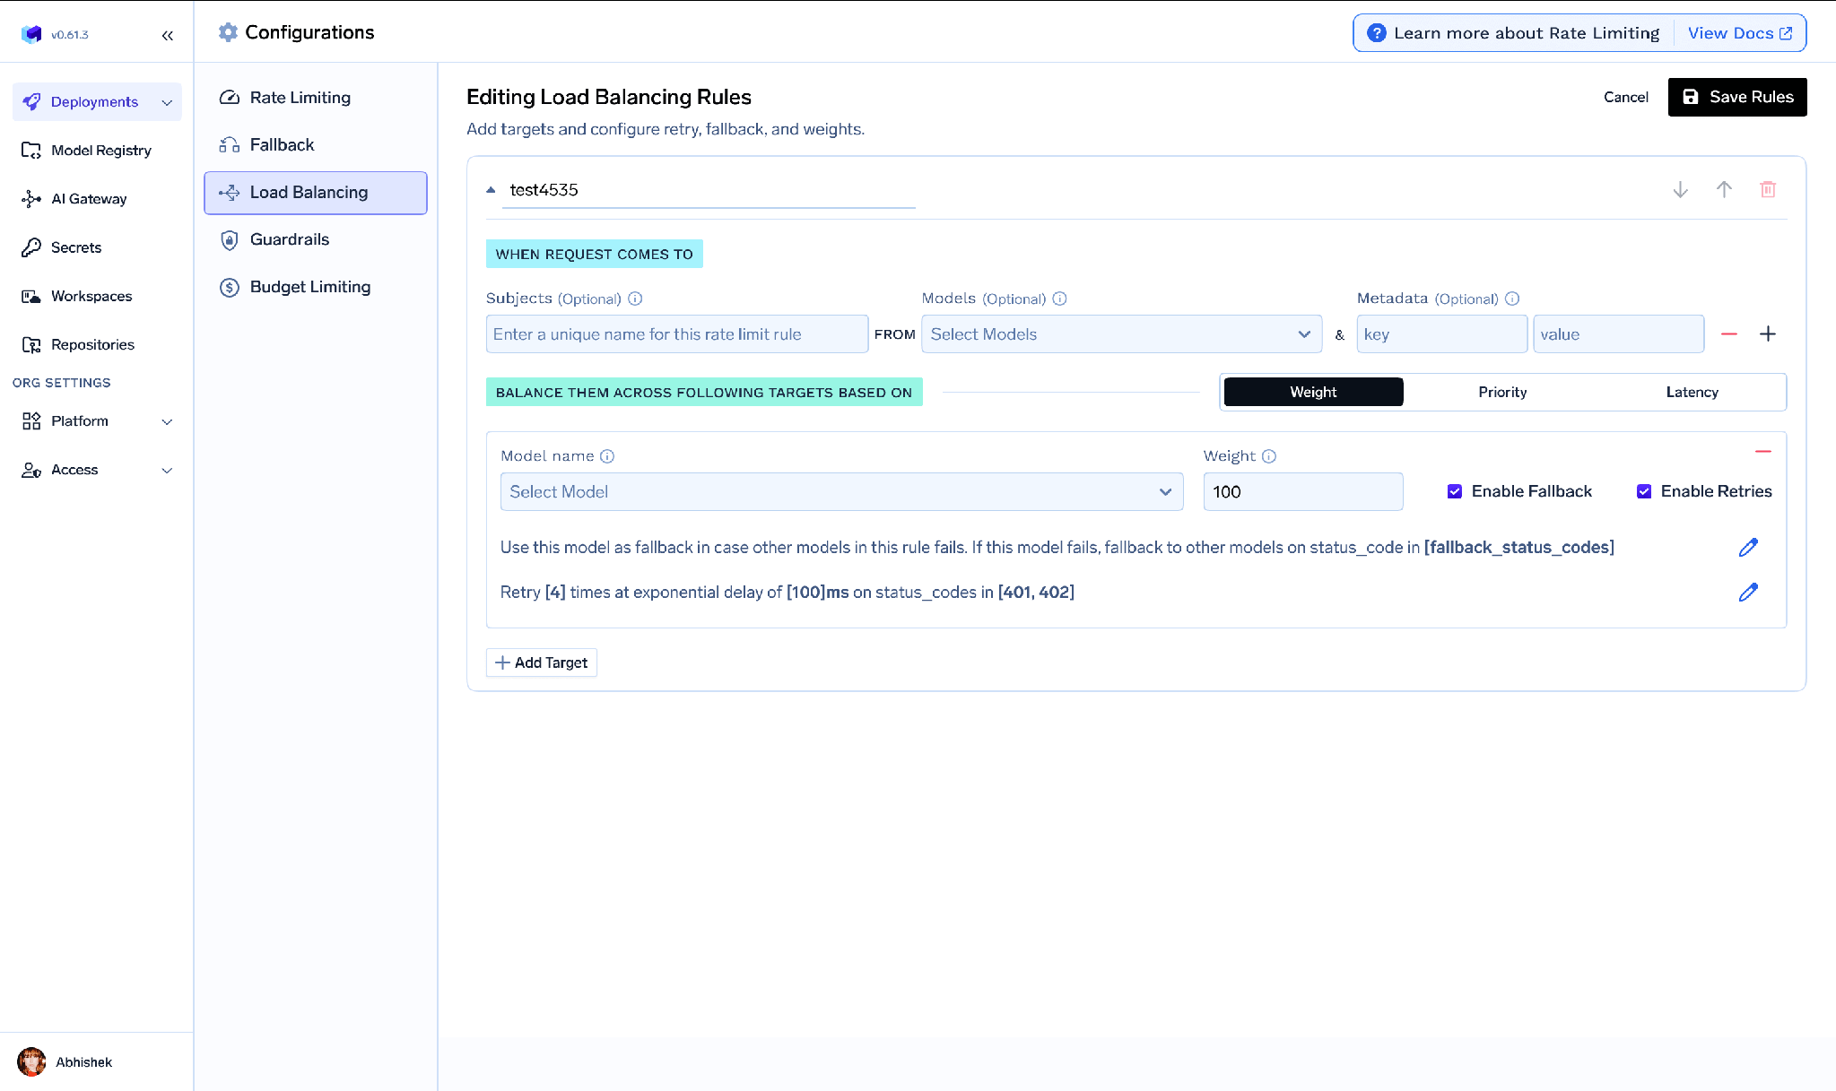
Task: Click the Secrets key icon
Action: (x=31, y=247)
